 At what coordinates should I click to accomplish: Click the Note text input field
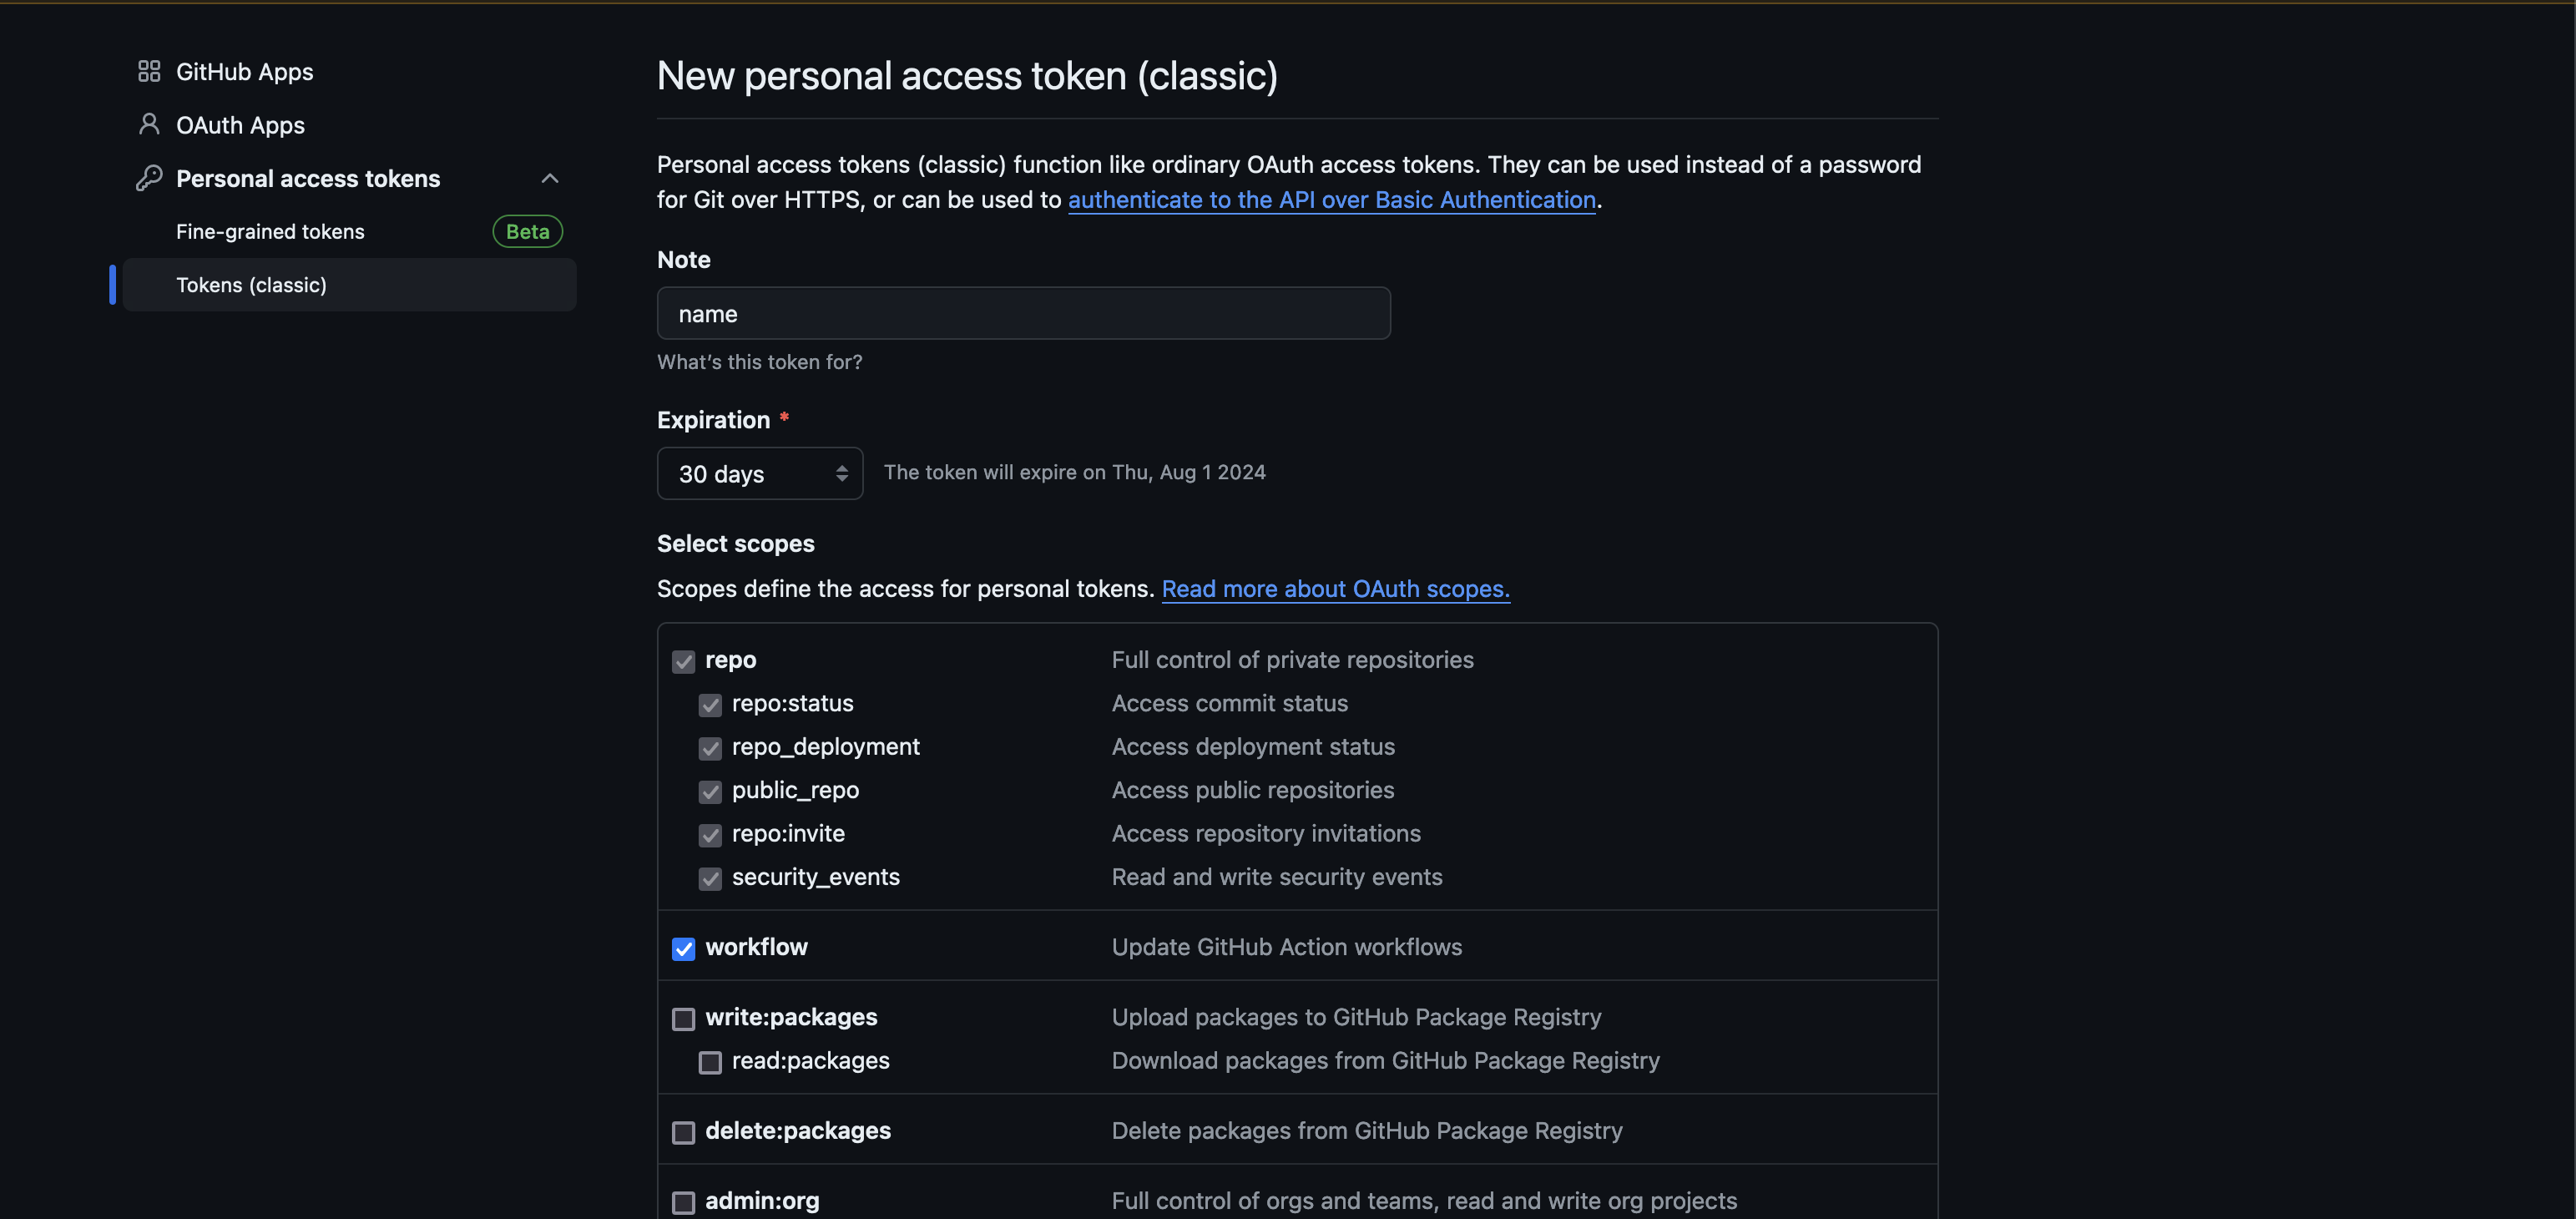[x=1023, y=314]
